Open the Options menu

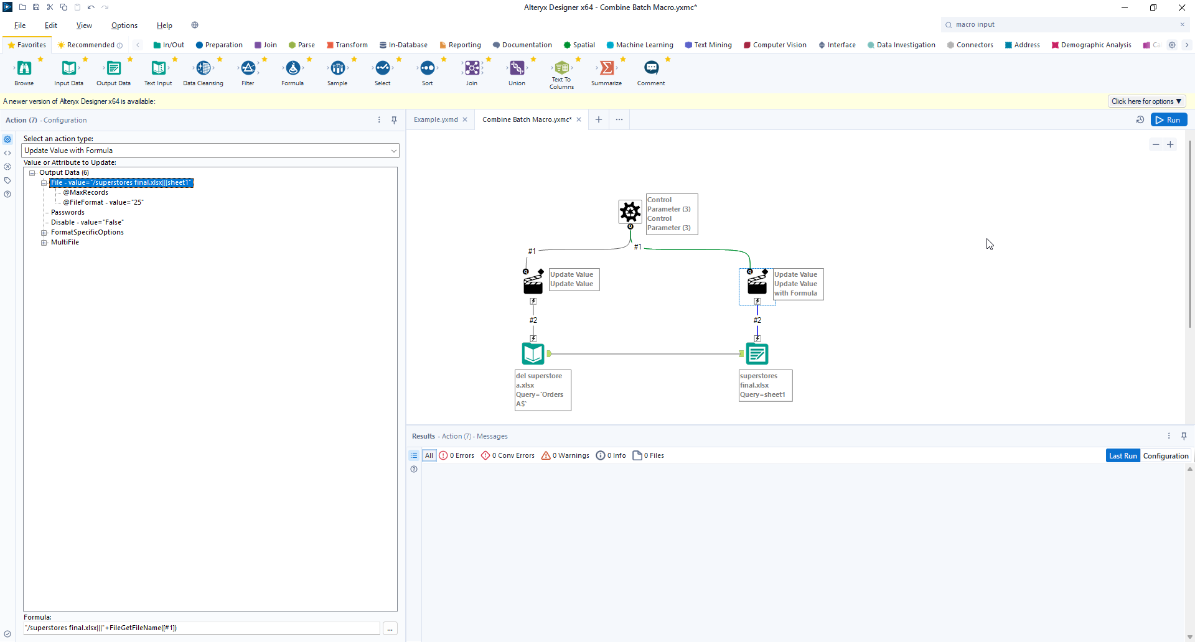pyautogui.click(x=124, y=26)
